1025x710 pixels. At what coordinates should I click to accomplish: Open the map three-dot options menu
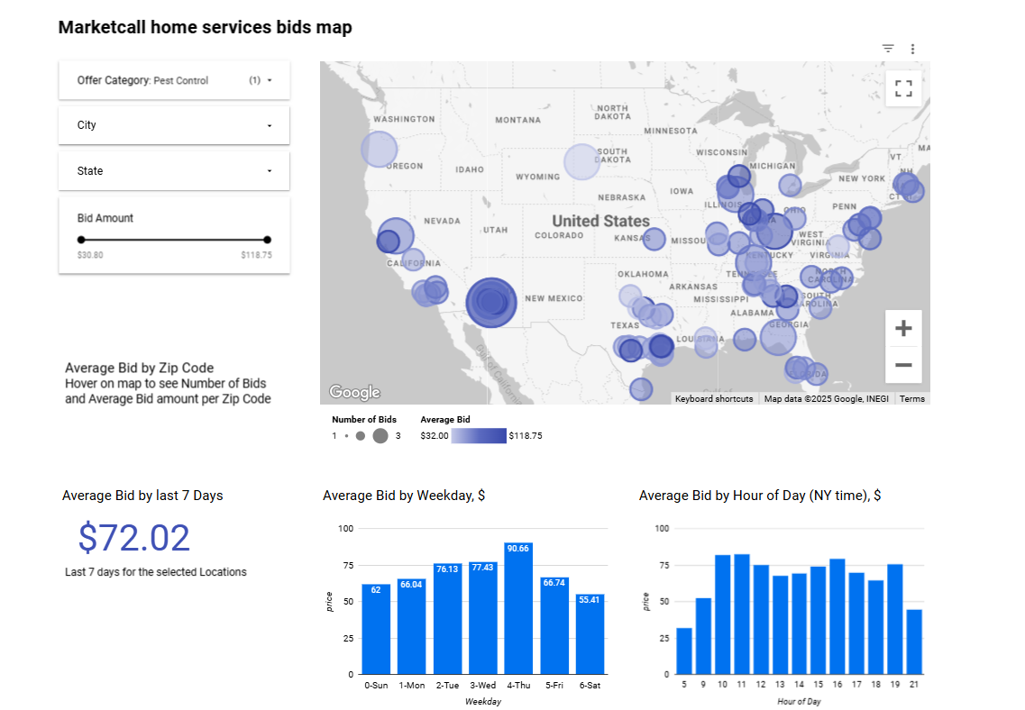pos(912,49)
